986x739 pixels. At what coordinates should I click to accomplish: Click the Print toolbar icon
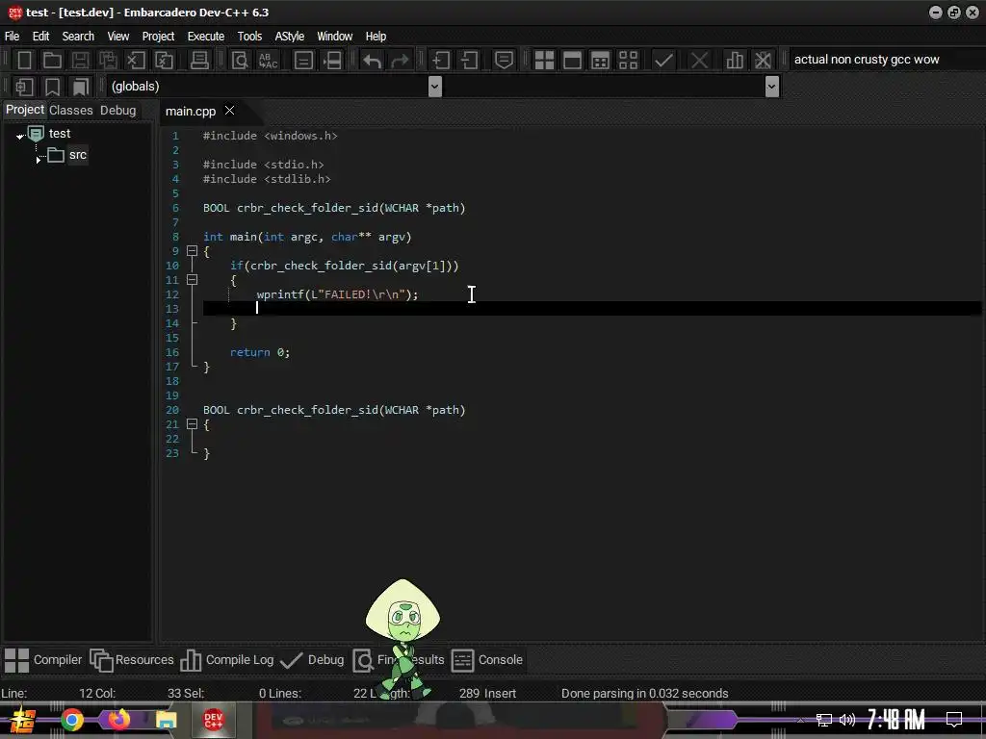click(x=199, y=61)
